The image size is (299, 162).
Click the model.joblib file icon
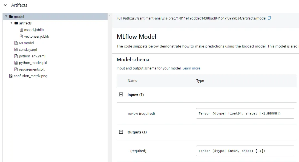[x=21, y=30]
